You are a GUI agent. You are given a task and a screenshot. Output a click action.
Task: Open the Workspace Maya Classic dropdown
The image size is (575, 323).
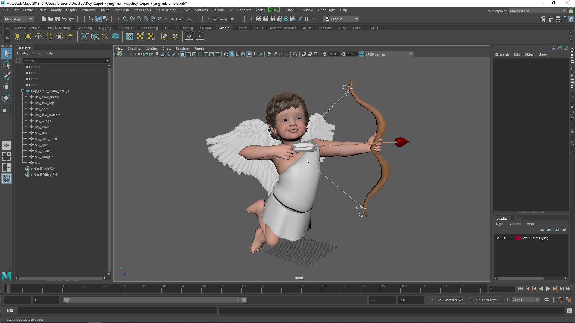[x=537, y=11]
